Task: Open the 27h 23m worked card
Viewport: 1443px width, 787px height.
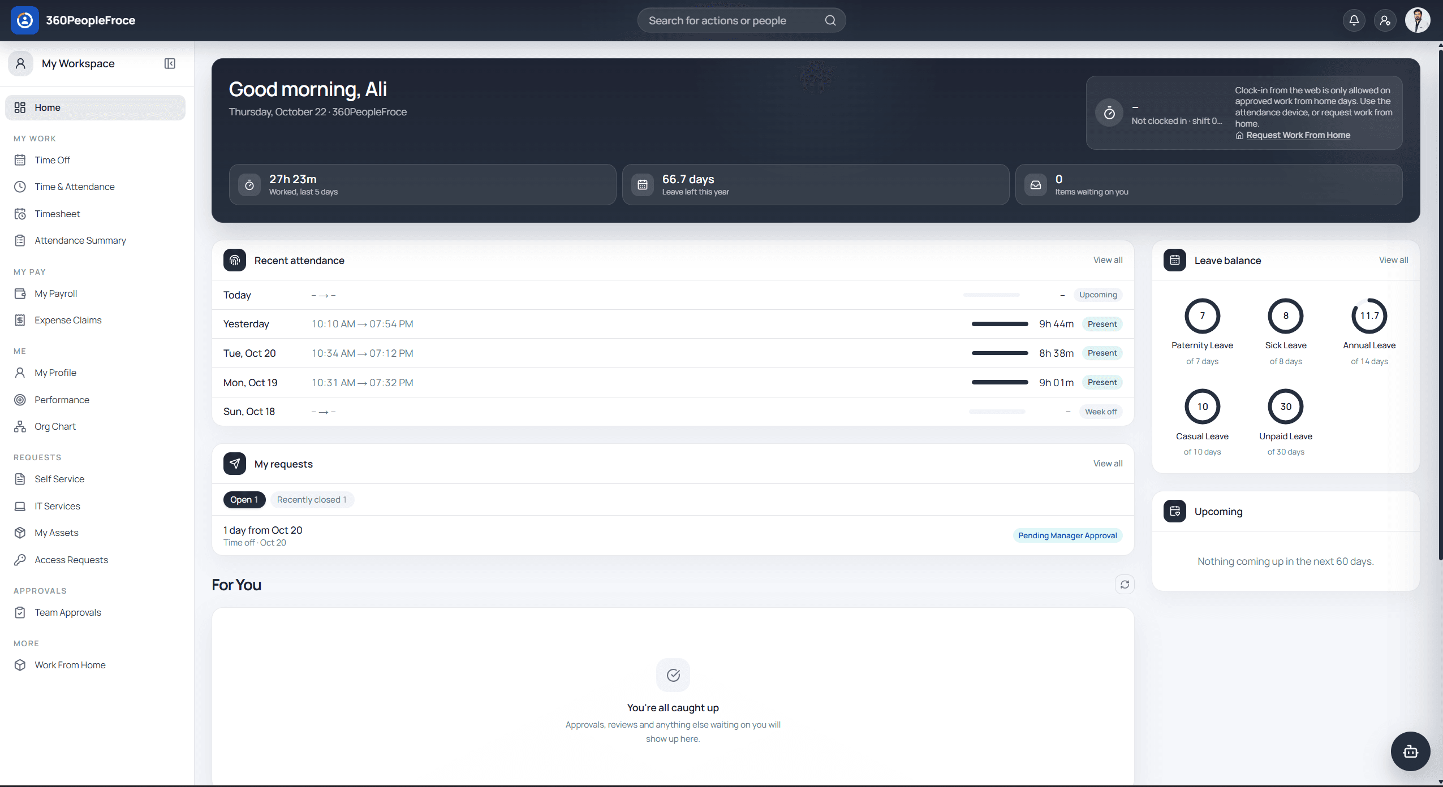Action: [423, 185]
